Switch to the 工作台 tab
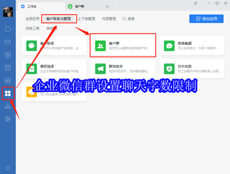The height and width of the screenshot is (174, 230). [x=41, y=7]
